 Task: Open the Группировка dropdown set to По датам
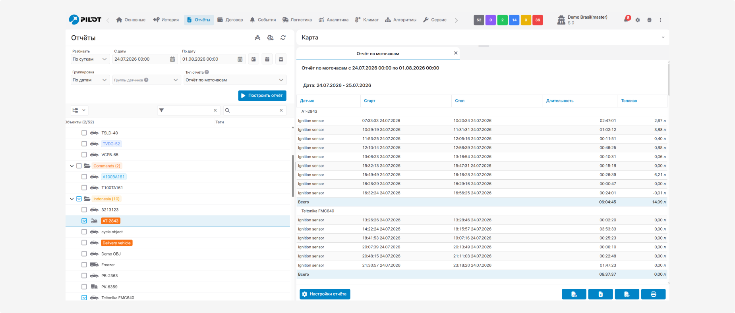[x=90, y=80]
